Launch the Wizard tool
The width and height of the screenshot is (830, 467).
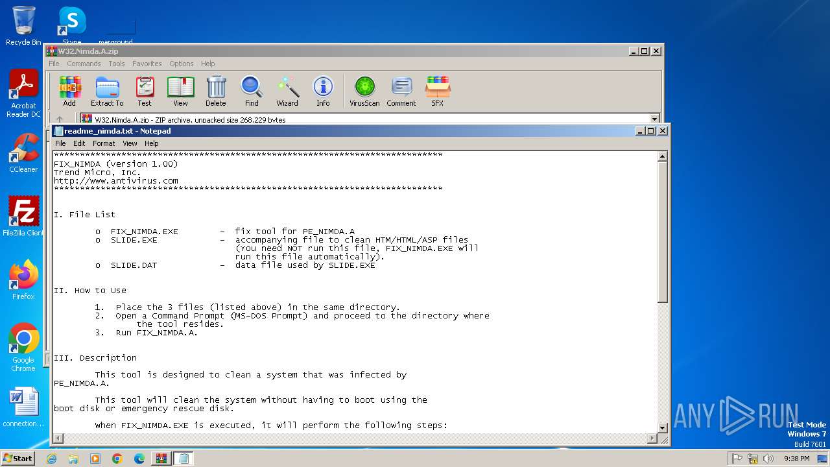point(287,91)
